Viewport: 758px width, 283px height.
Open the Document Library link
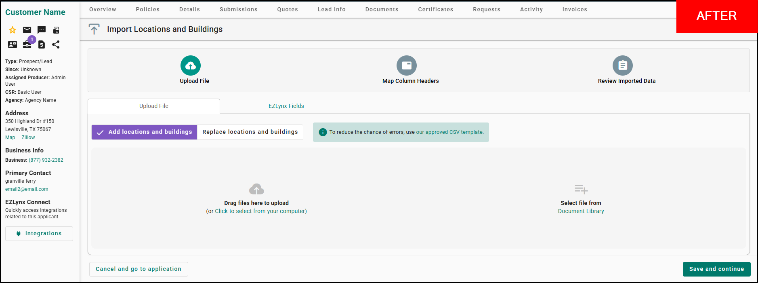(x=581, y=211)
